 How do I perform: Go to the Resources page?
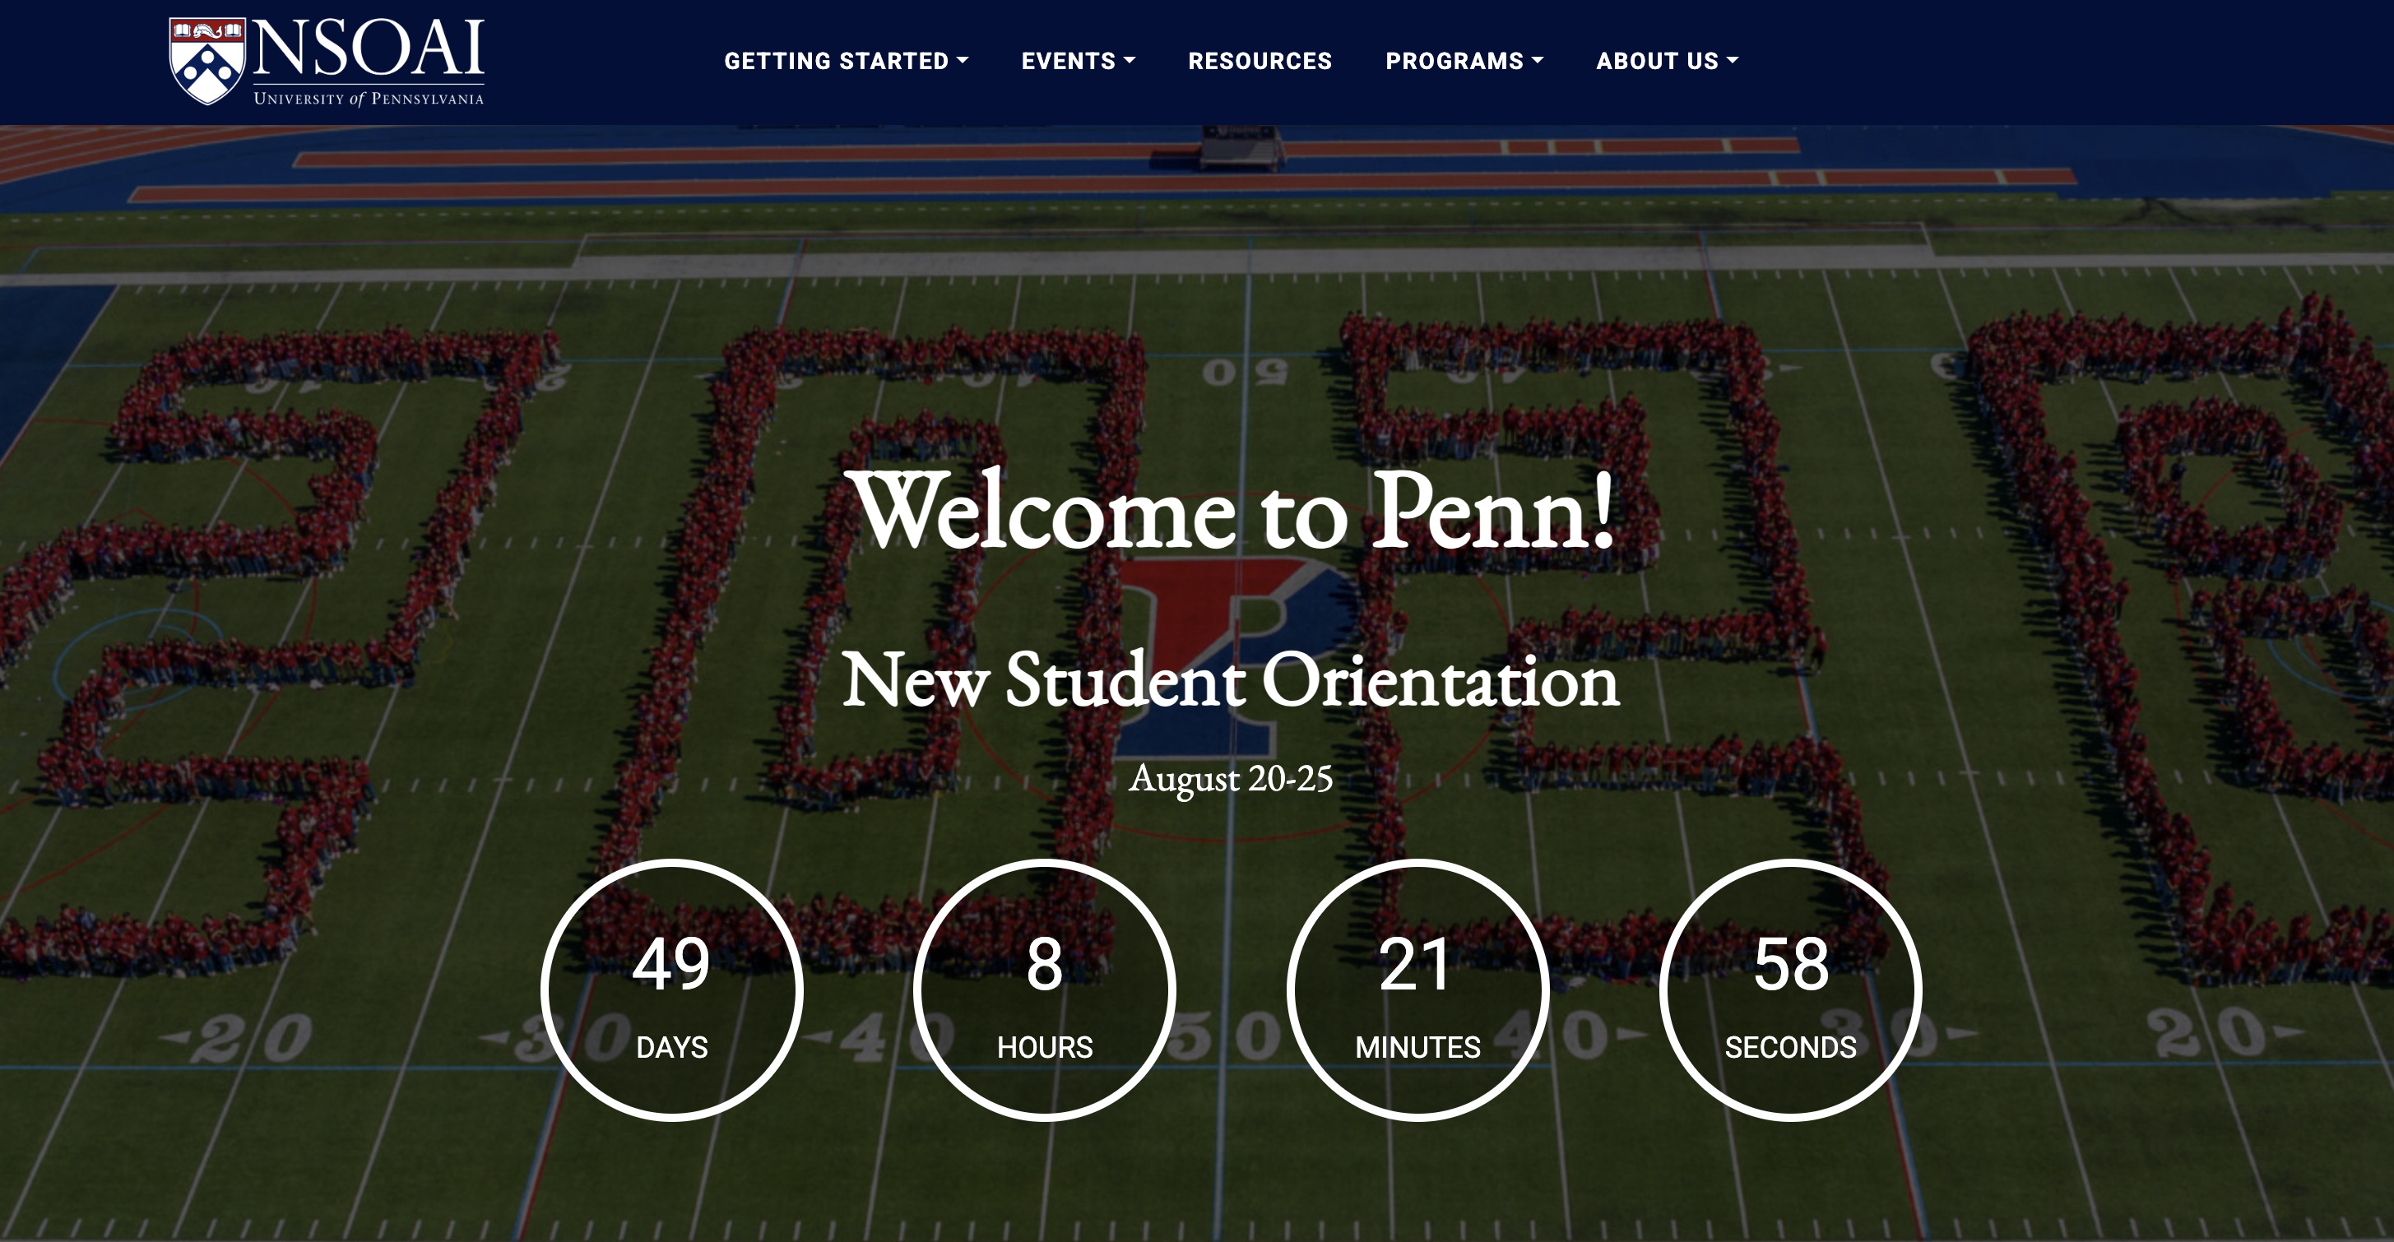(1260, 62)
